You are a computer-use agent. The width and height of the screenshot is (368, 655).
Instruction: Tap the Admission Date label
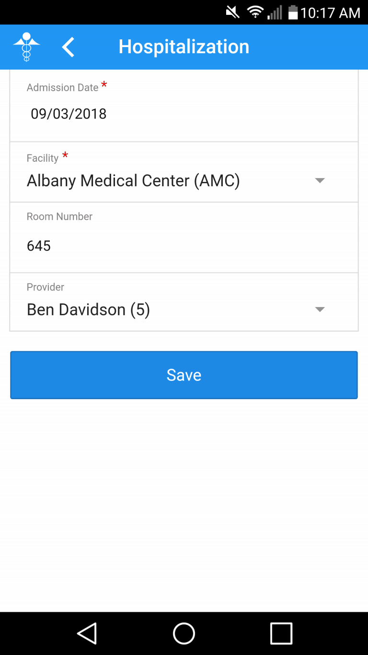click(x=63, y=88)
